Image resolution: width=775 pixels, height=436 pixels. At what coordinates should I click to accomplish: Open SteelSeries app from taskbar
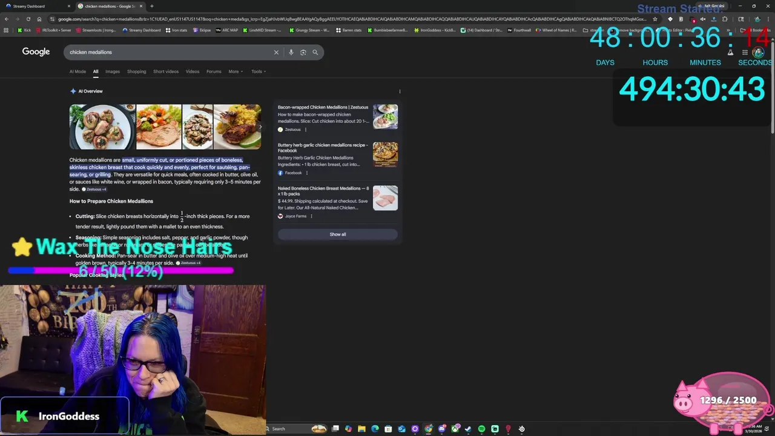[x=522, y=429]
